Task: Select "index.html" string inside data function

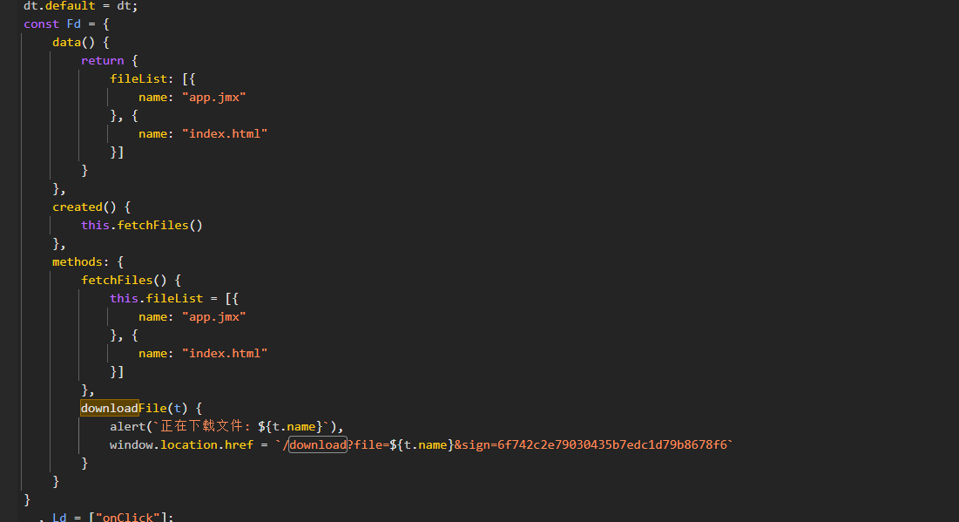Action: [x=224, y=133]
